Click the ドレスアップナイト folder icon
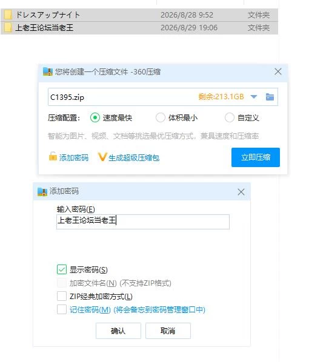 [8, 15]
